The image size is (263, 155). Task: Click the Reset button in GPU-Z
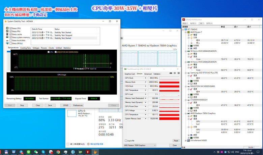[x=176, y=141]
